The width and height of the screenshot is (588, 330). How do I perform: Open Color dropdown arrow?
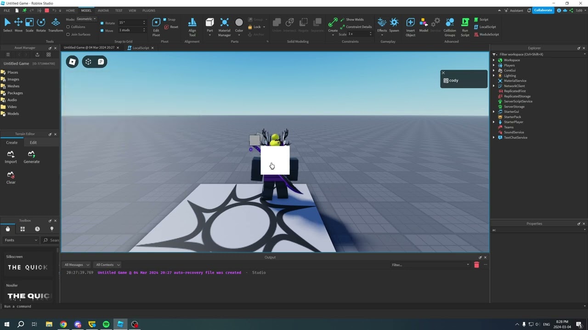pyautogui.click(x=239, y=35)
